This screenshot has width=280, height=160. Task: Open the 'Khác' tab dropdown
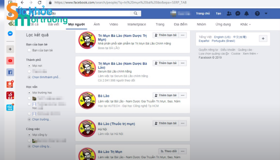click(245, 24)
